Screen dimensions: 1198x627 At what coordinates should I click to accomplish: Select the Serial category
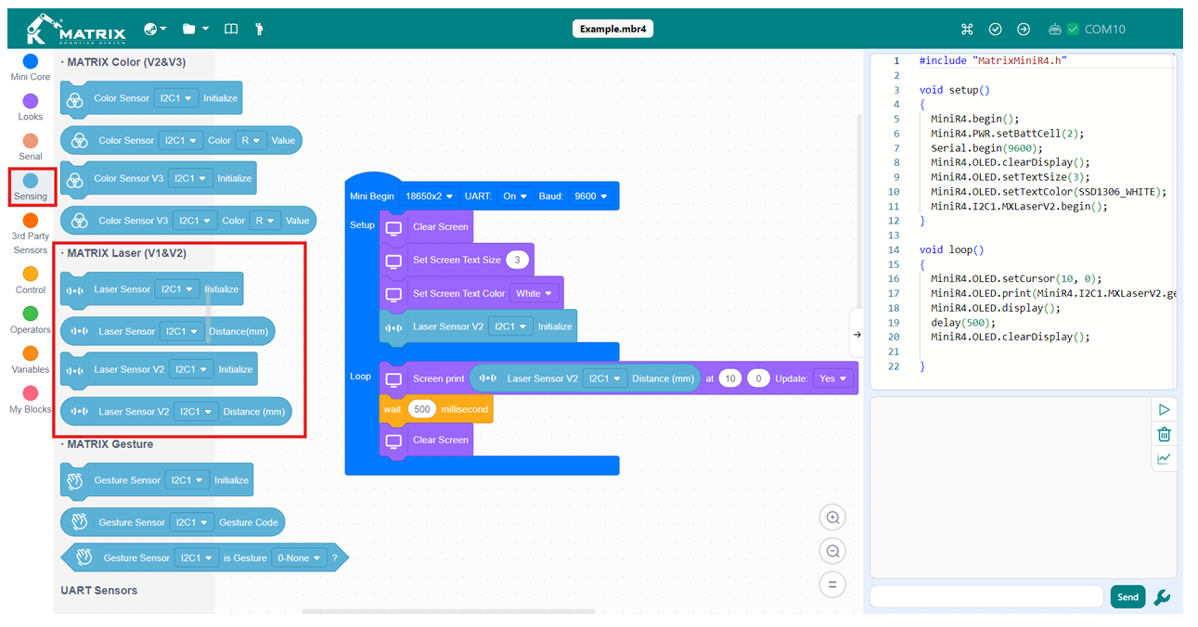tap(31, 147)
